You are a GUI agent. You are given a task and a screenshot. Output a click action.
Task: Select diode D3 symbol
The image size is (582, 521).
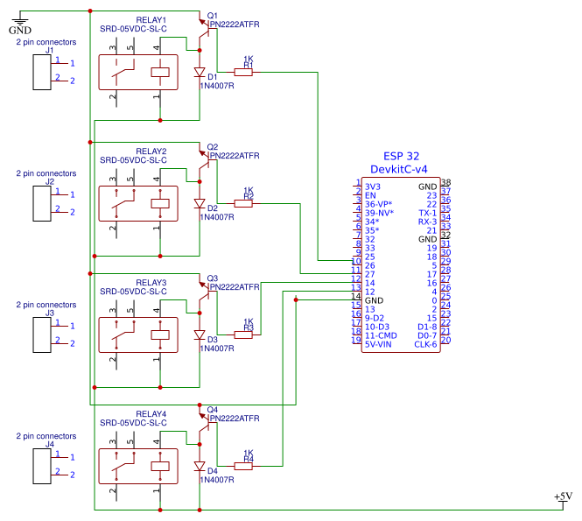click(x=200, y=335)
